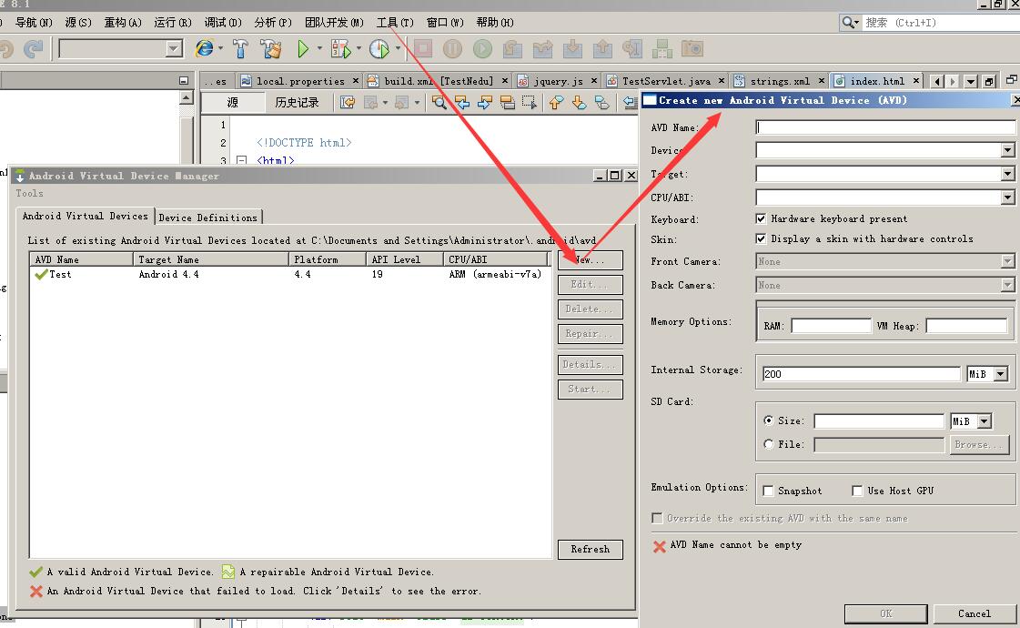
Task: Click the Last Edit editor icon
Action: [x=348, y=102]
